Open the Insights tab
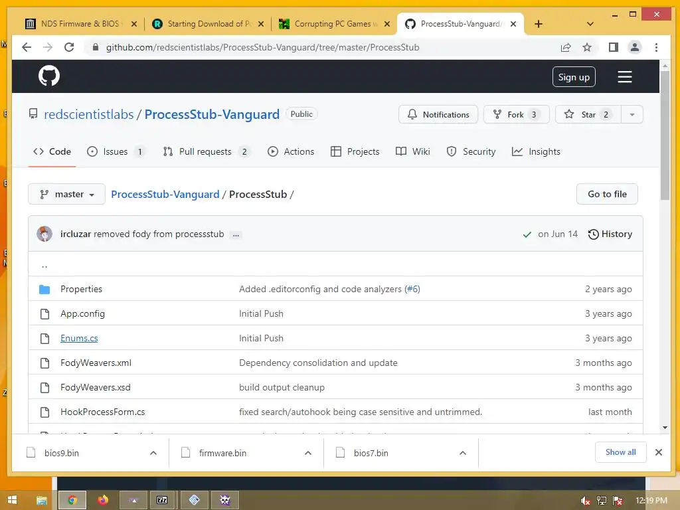The image size is (680, 510). pyautogui.click(x=536, y=152)
